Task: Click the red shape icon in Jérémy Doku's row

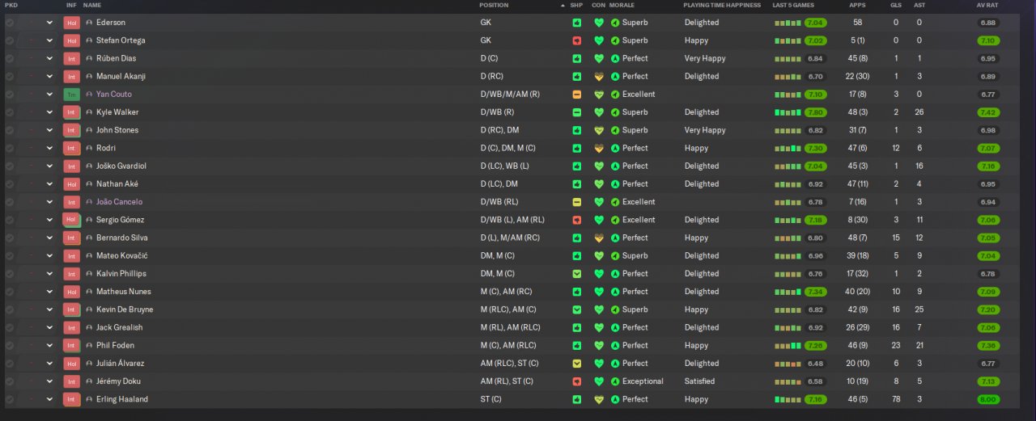Action: 576,381
